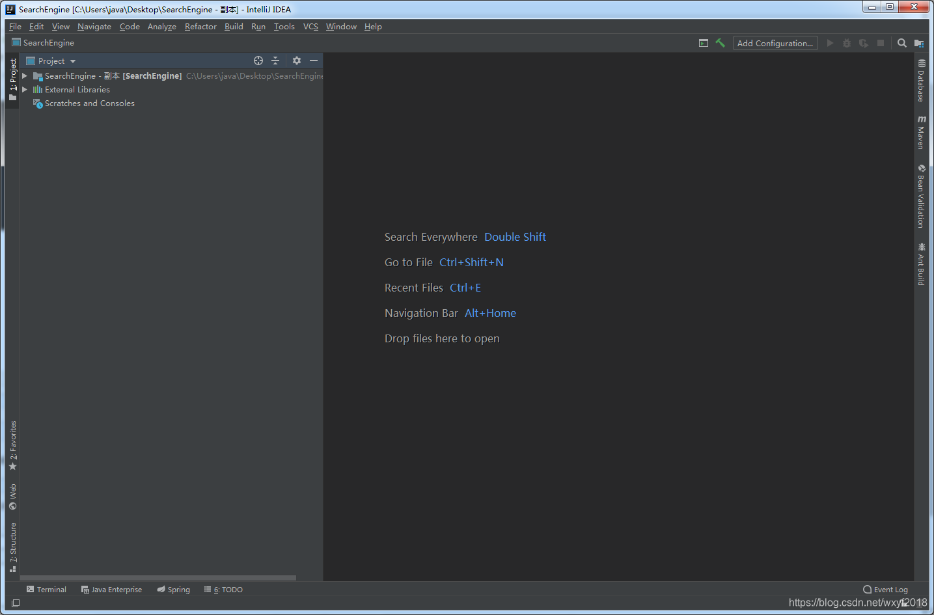The image size is (934, 615).
Task: Expand the SearchEngine project tree node
Action: tap(25, 76)
